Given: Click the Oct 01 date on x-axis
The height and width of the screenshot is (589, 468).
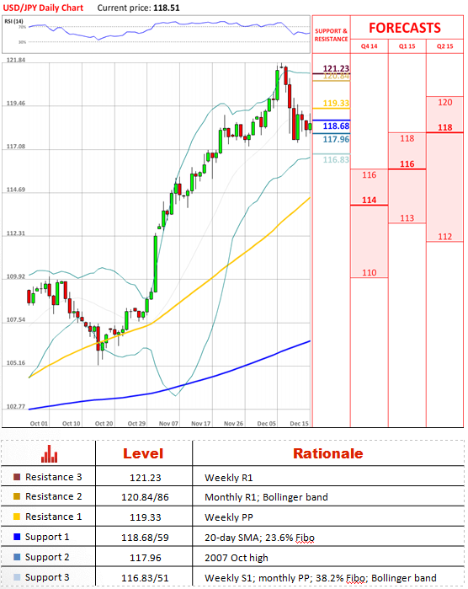Looking at the screenshot, I should (39, 423).
